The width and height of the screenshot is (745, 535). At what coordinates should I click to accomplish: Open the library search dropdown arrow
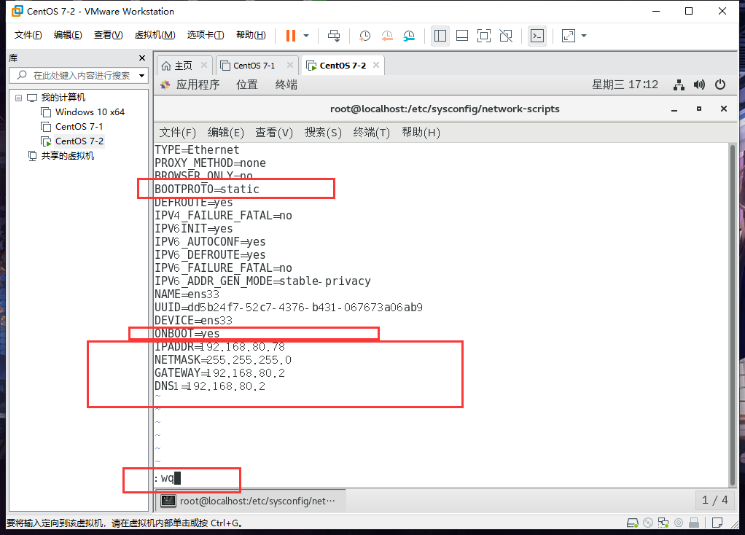pyautogui.click(x=141, y=76)
